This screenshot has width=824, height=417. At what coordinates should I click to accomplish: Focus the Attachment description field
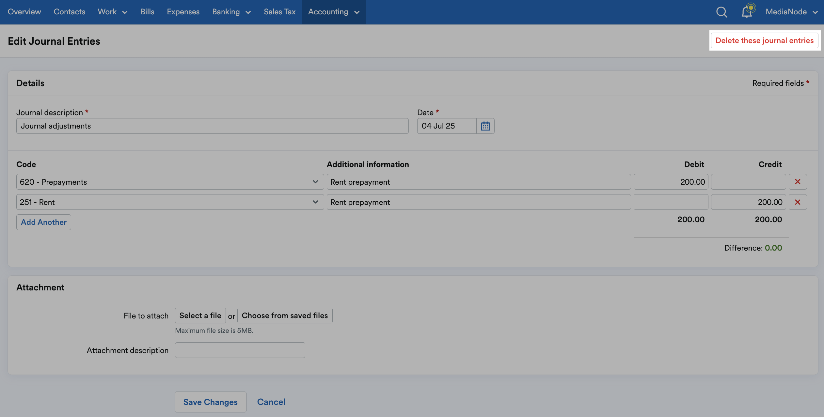coord(240,350)
